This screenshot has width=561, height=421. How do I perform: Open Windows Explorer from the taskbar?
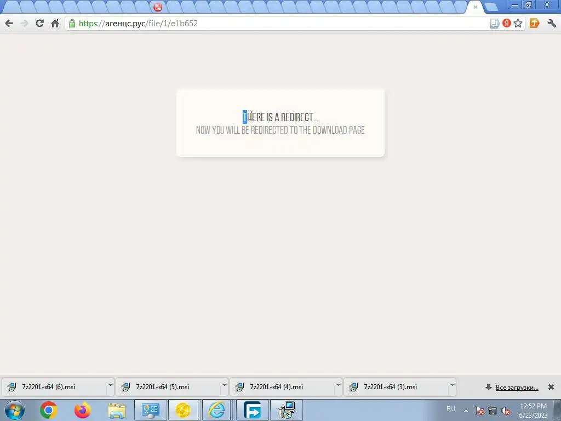pyautogui.click(x=117, y=410)
